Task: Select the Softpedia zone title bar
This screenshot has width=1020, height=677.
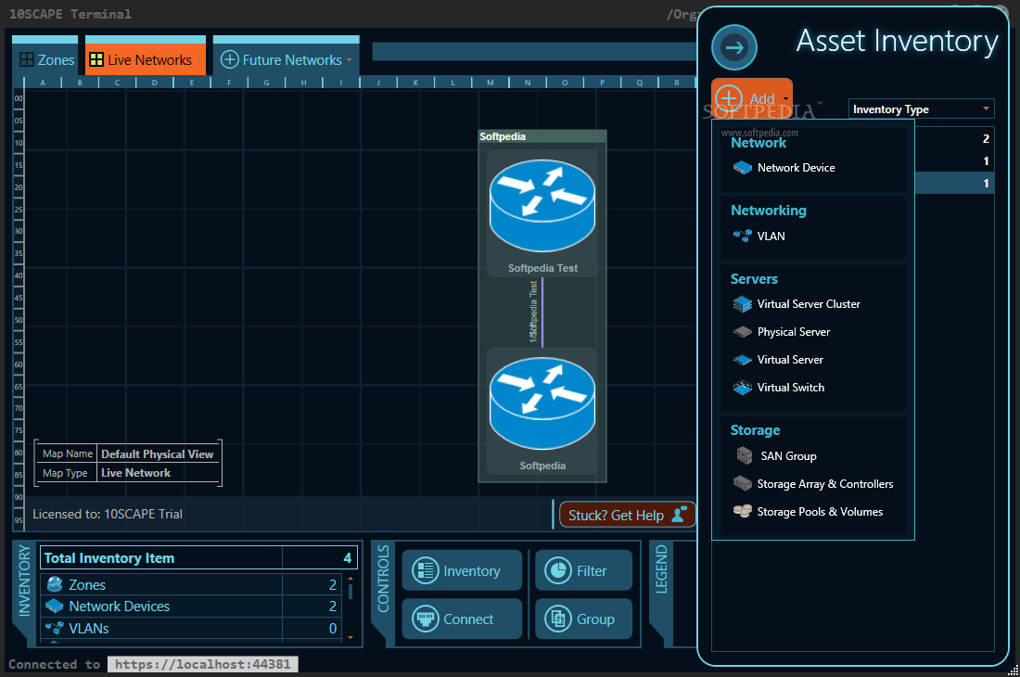Action: [x=542, y=136]
